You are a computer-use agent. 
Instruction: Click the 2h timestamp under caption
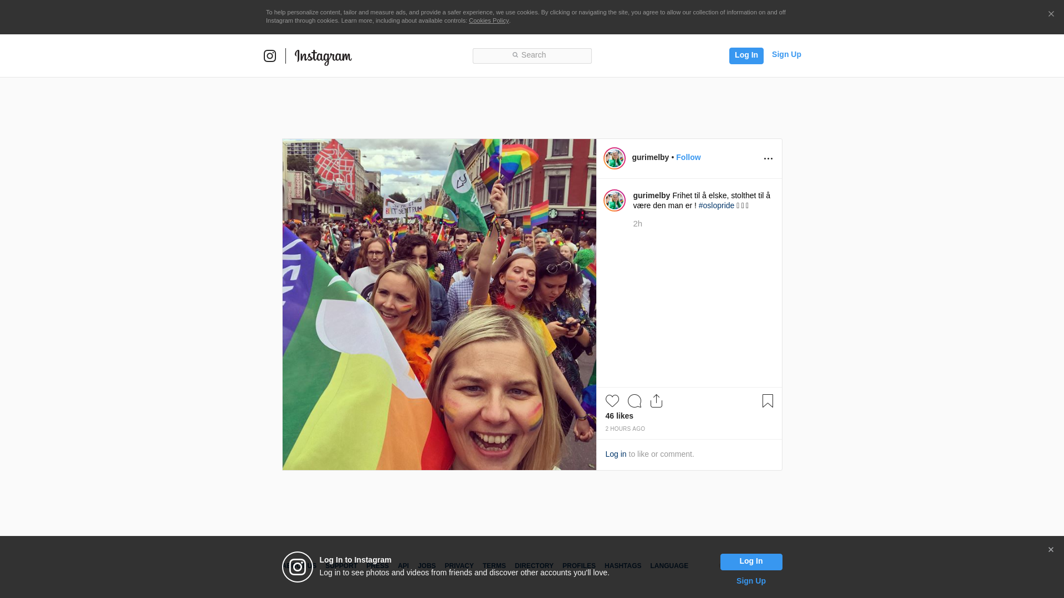[638, 224]
